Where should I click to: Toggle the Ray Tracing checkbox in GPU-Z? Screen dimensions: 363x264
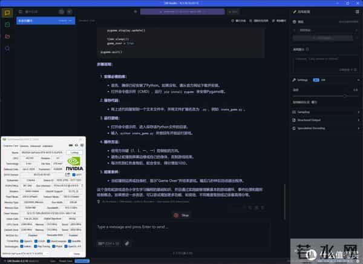pos(36,246)
